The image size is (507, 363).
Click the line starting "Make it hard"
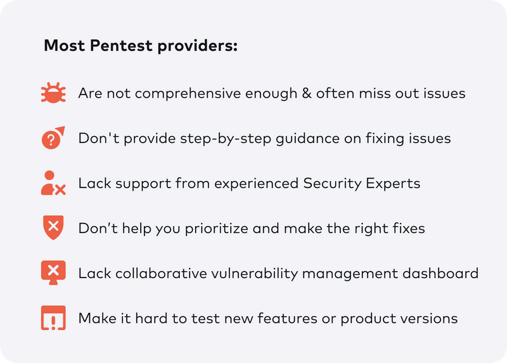(x=267, y=318)
